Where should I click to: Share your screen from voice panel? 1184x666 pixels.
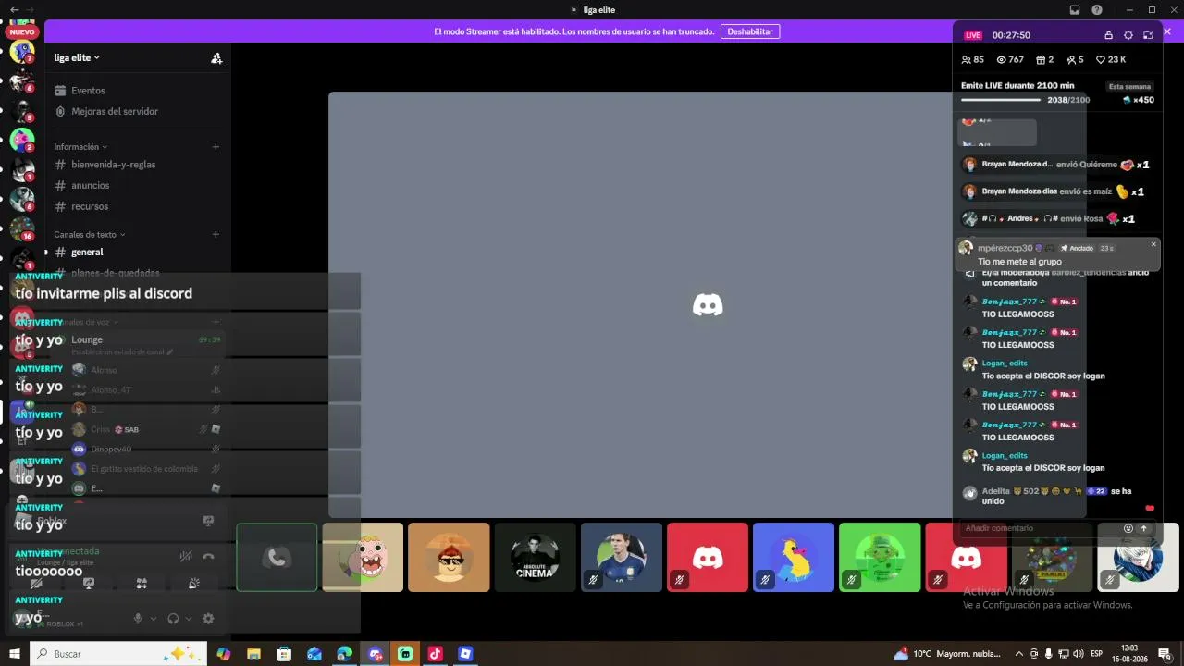click(x=89, y=584)
